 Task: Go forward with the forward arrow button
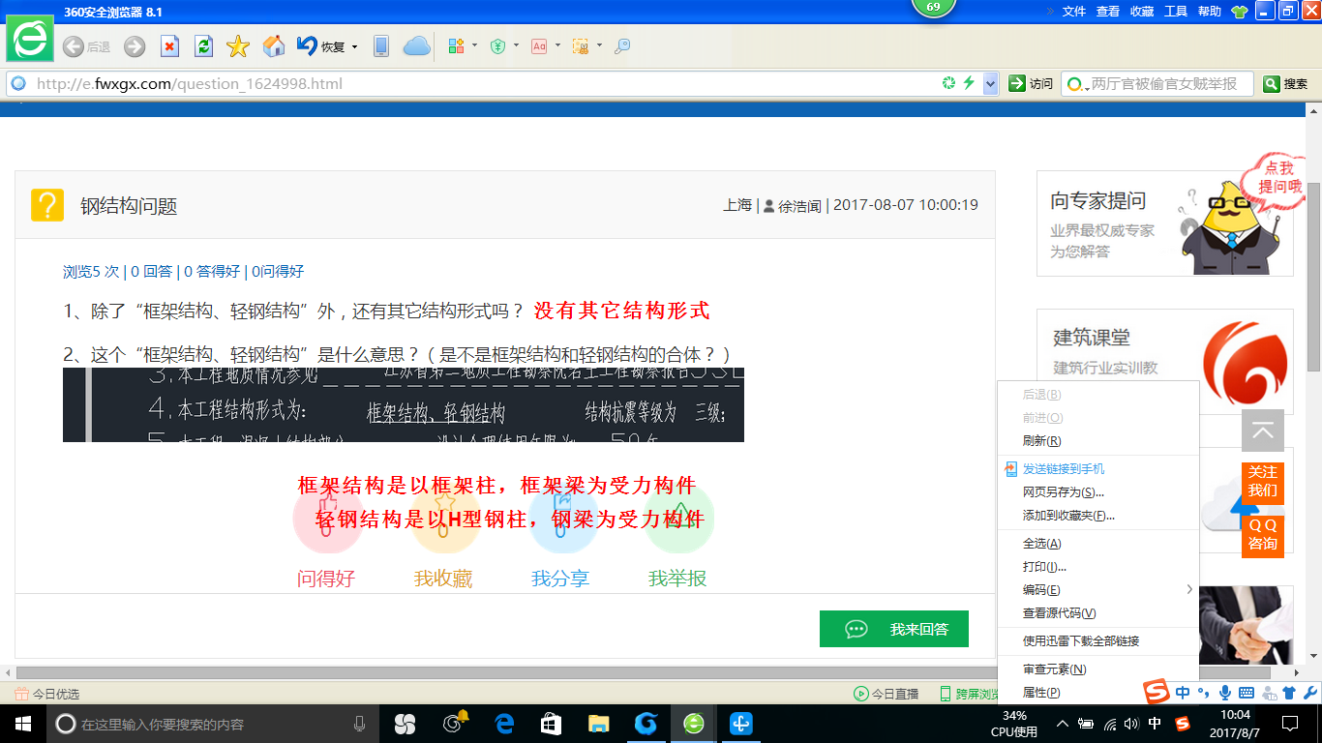[135, 46]
